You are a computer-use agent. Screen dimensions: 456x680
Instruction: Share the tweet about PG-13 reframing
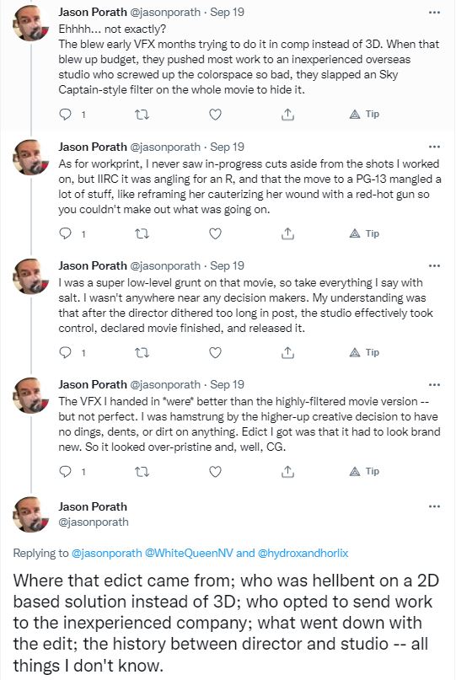coord(287,233)
